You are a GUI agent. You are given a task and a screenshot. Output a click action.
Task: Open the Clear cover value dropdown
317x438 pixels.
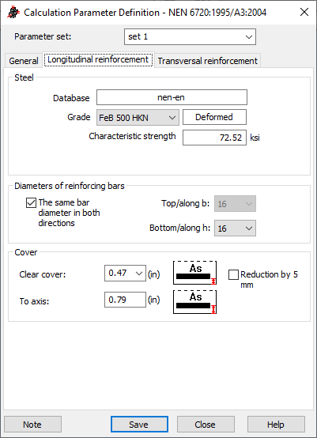coord(125,274)
